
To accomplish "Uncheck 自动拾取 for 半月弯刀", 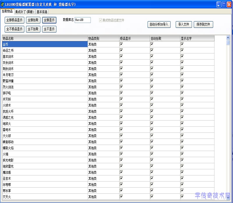I will (152, 74).
